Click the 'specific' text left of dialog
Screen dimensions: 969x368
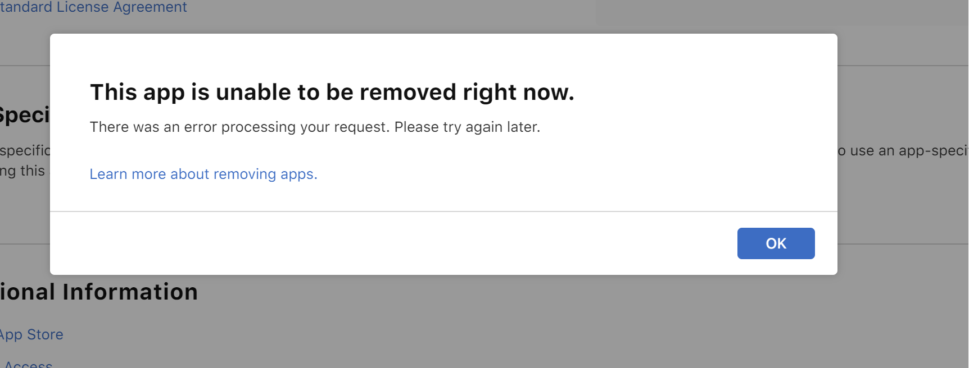pos(25,150)
